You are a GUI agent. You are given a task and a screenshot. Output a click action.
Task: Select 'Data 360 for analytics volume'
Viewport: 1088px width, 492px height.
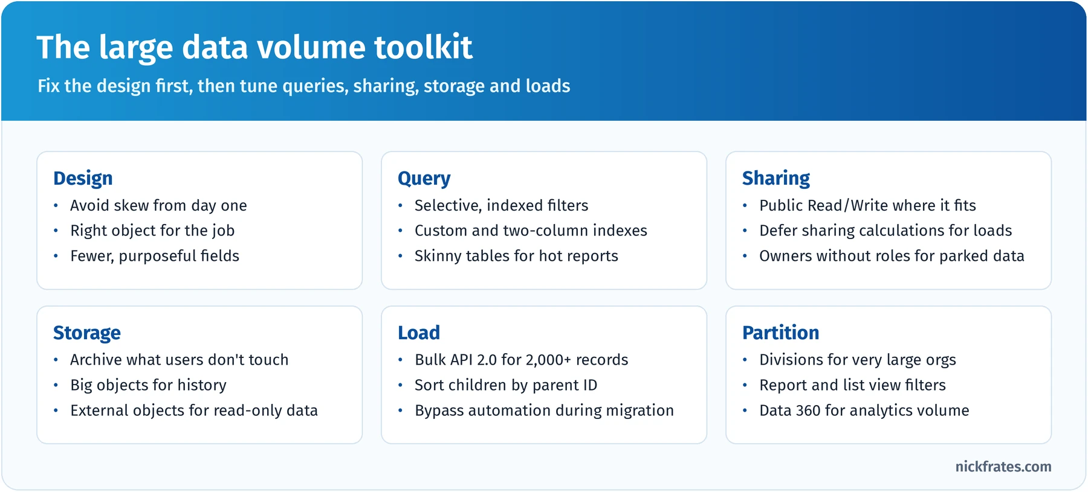click(x=864, y=411)
